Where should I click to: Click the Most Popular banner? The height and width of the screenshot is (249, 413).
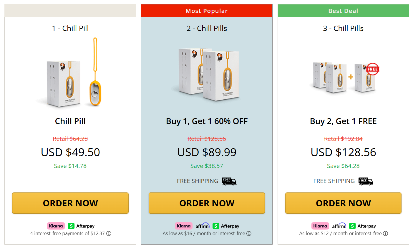[207, 11]
